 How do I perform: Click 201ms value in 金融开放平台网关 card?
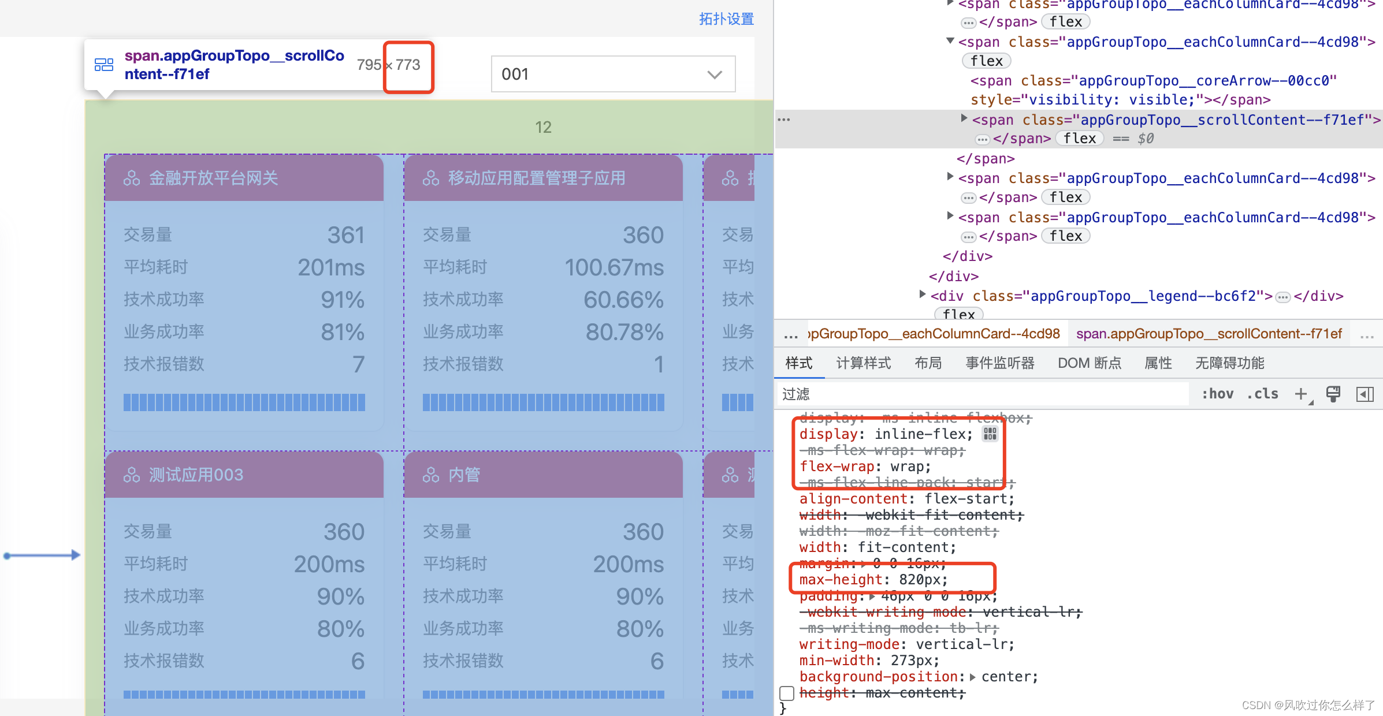(x=331, y=267)
